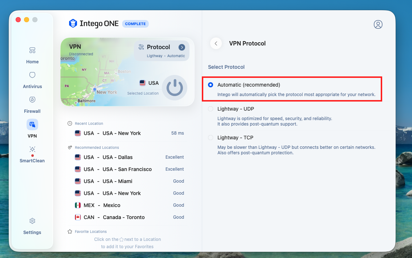Click Excellent rating on Dallas row
Screen dimensions: 412x258
tap(175, 157)
